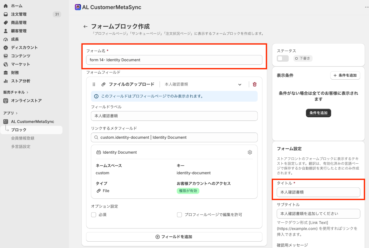Screen dimensions: 369x248
Task: Click the dark 条件を追加 button
Action: (319, 113)
